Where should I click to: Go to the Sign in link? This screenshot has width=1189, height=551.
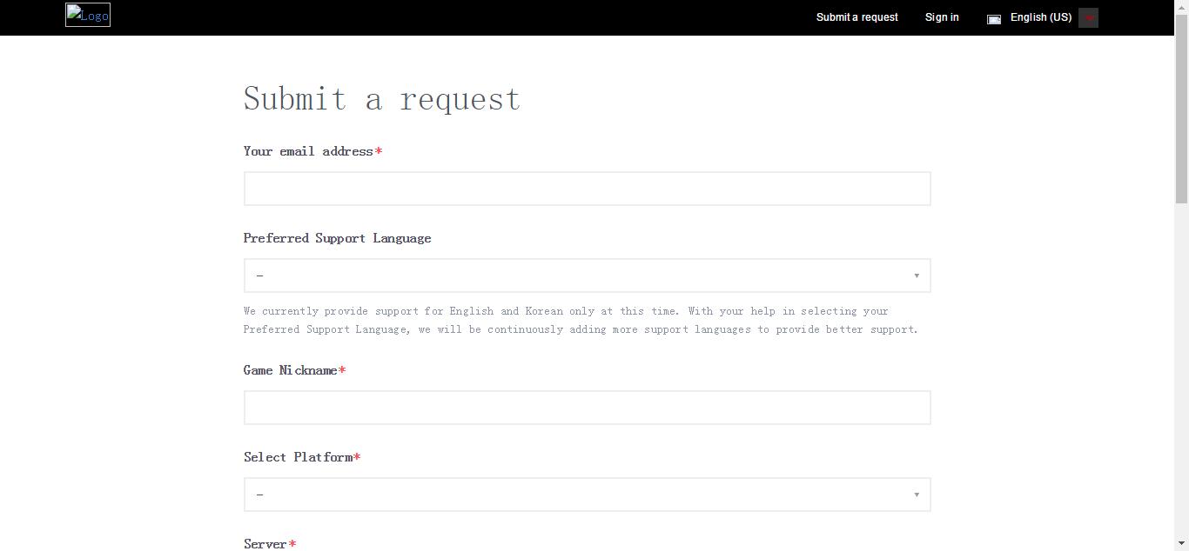point(942,17)
